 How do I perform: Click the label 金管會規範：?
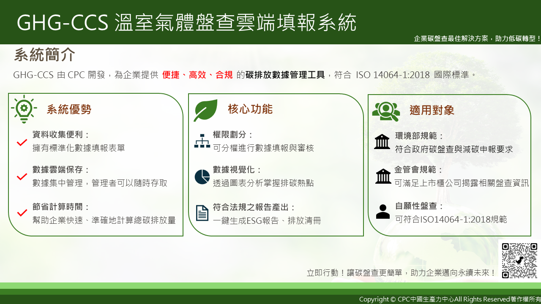coord(419,170)
